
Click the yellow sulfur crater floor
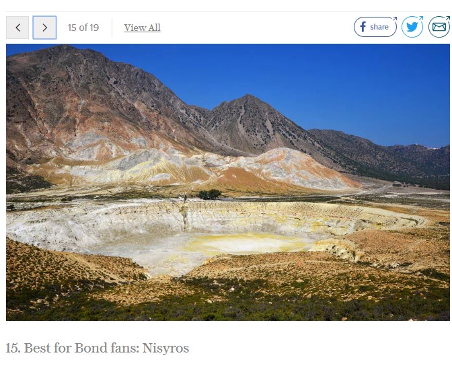pos(248,244)
